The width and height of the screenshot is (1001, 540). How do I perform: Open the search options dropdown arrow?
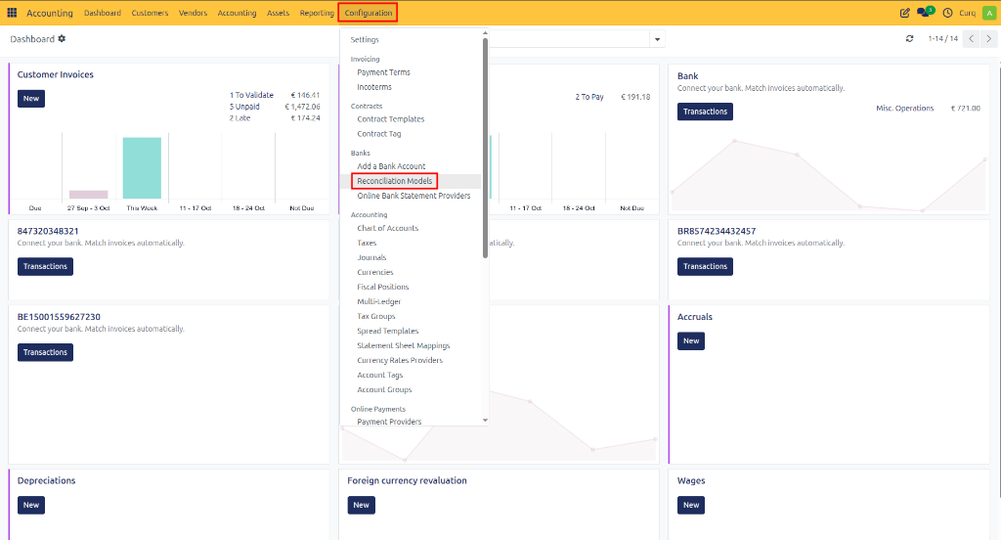point(657,40)
